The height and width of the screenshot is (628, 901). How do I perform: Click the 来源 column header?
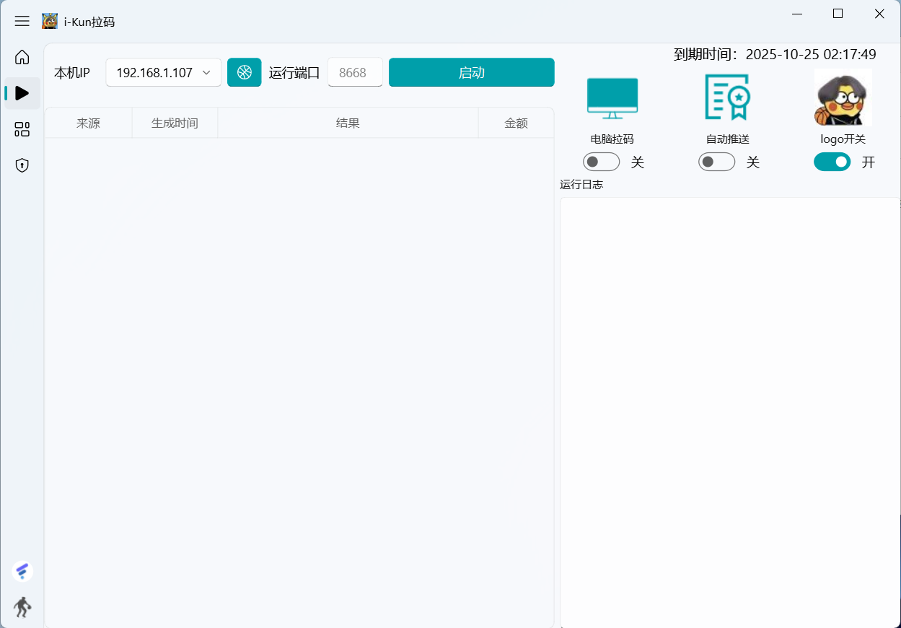point(88,123)
